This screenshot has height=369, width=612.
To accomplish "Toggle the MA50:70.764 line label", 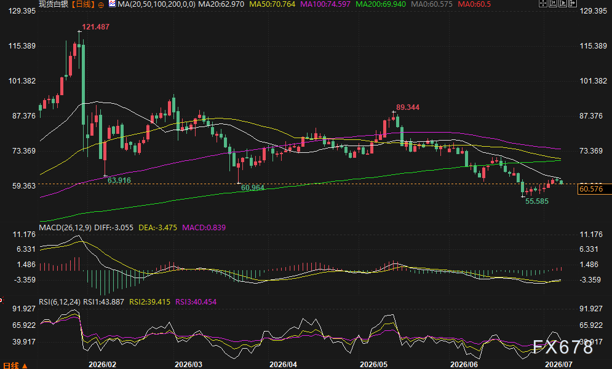I will click(x=272, y=4).
